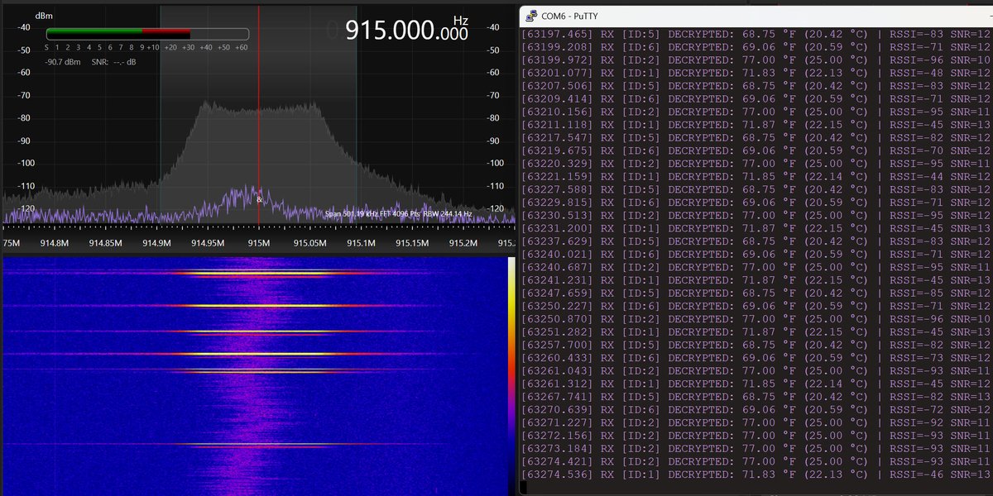Image resolution: width=993 pixels, height=496 pixels.
Task: Click the +60 mark on the S-meter scale
Action: (242, 47)
